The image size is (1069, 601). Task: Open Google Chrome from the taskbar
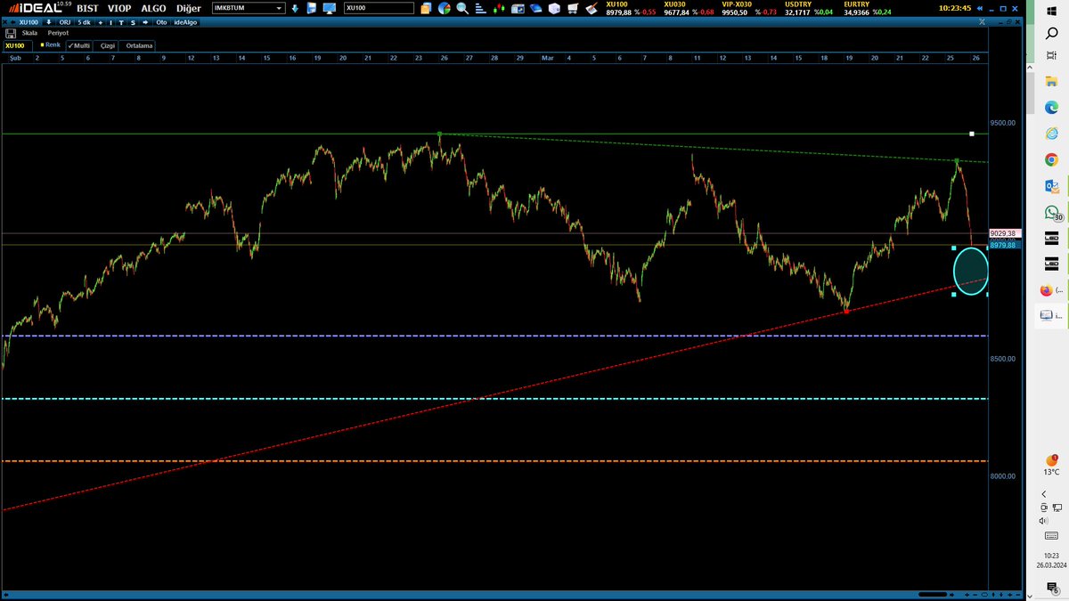1051,160
